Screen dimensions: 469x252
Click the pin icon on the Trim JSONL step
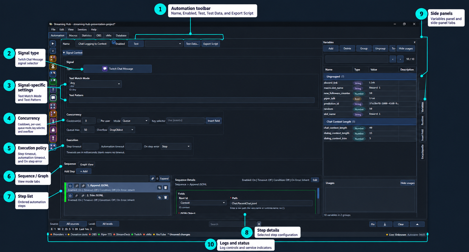[77, 196]
